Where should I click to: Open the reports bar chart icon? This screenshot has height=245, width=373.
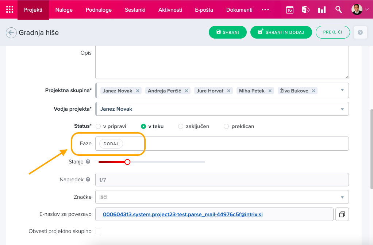(322, 10)
